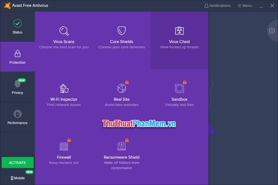Open the Firewall brick wall icon

click(x=64, y=146)
